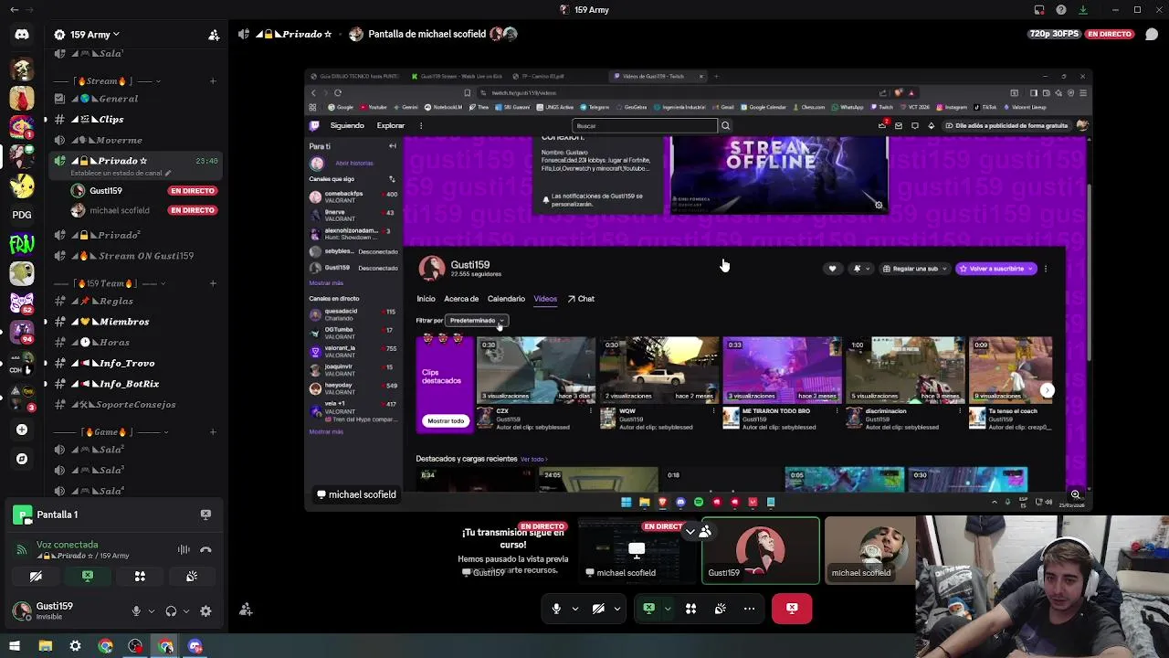This screenshot has width=1169, height=658.
Task: Disconnect from voice with the hang-up icon
Action: (205, 549)
